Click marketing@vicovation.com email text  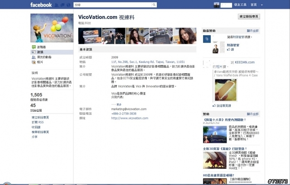point(129,109)
